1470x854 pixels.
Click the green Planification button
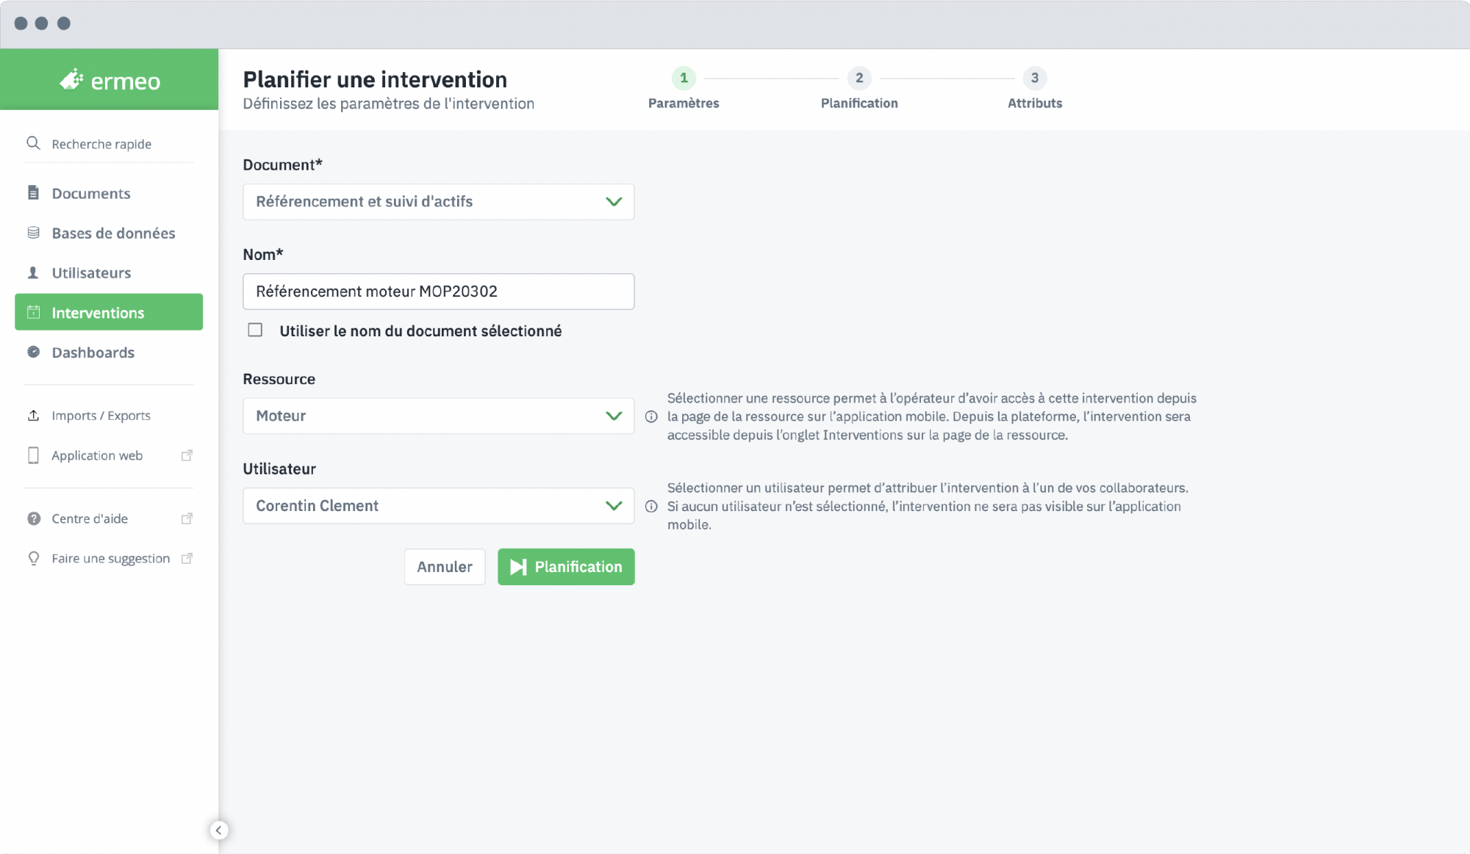tap(565, 566)
